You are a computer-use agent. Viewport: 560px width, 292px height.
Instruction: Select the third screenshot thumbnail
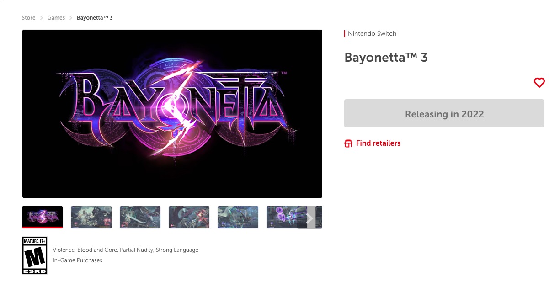(x=140, y=217)
